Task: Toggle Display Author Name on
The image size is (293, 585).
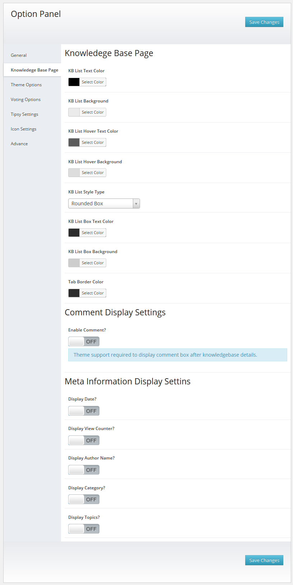Action: pyautogui.click(x=84, y=470)
